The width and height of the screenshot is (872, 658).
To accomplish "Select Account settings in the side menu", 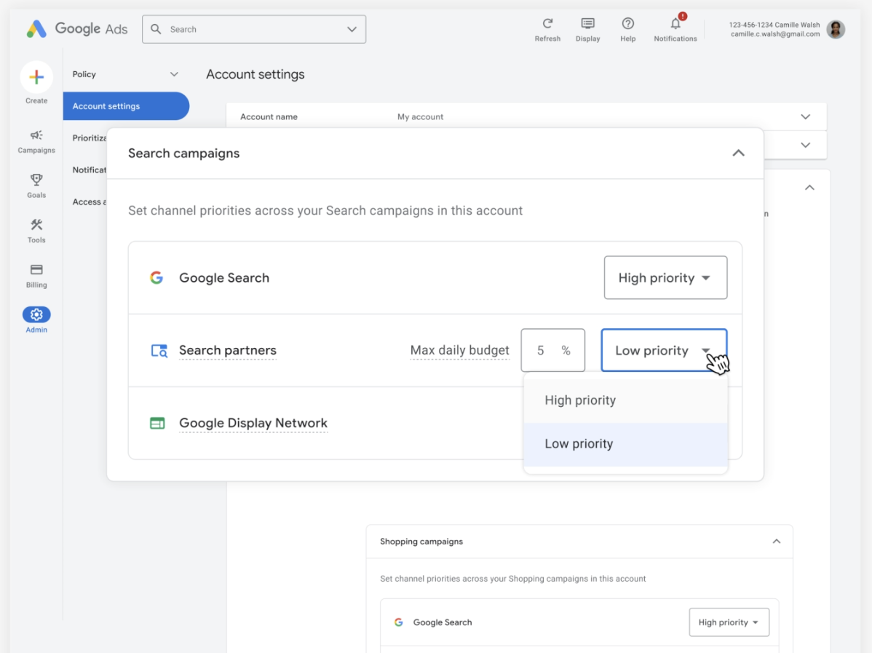I will (126, 106).
